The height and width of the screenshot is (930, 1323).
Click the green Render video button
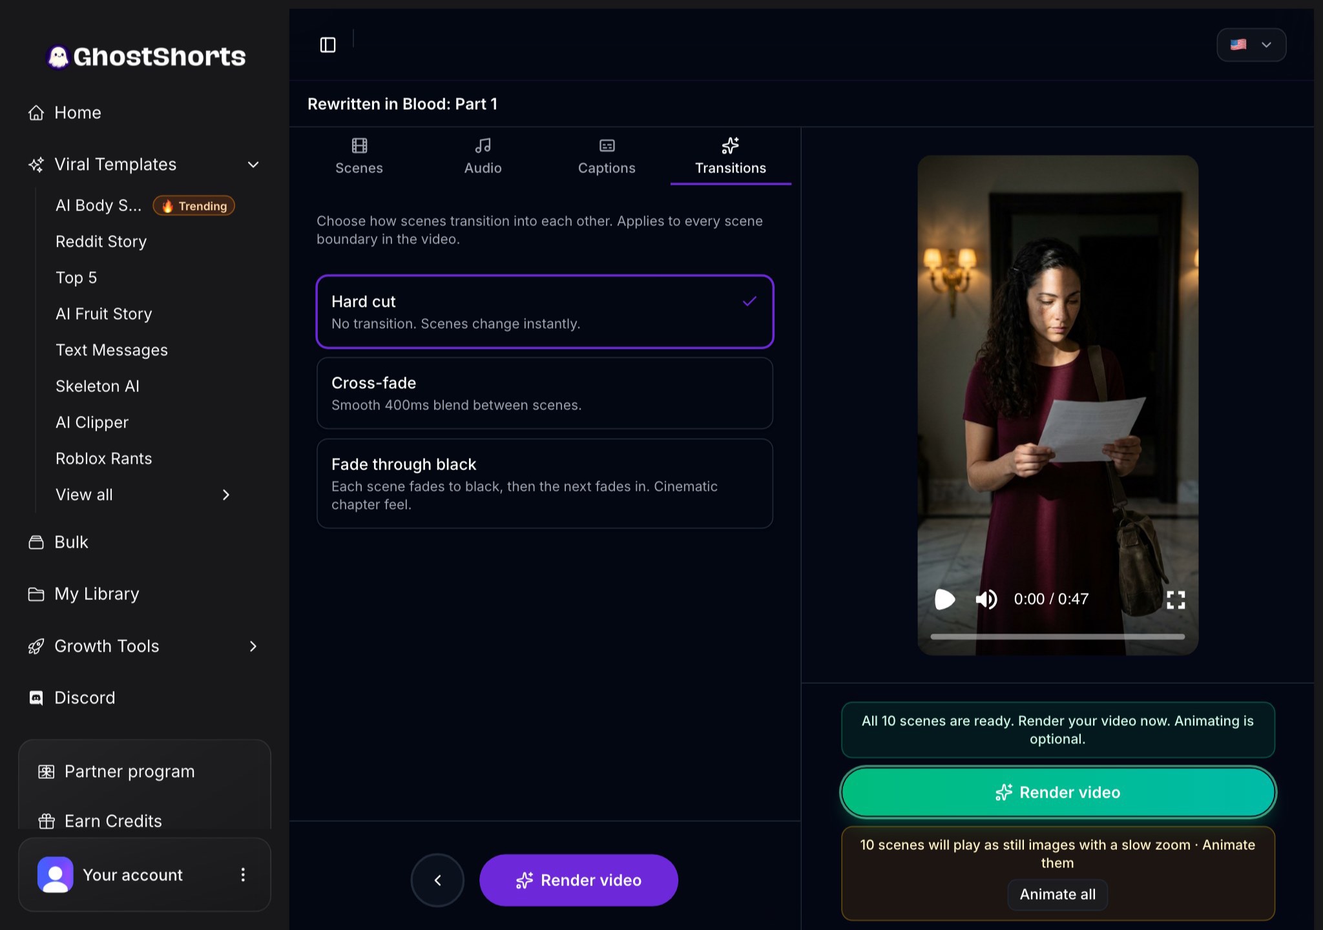coord(1057,792)
